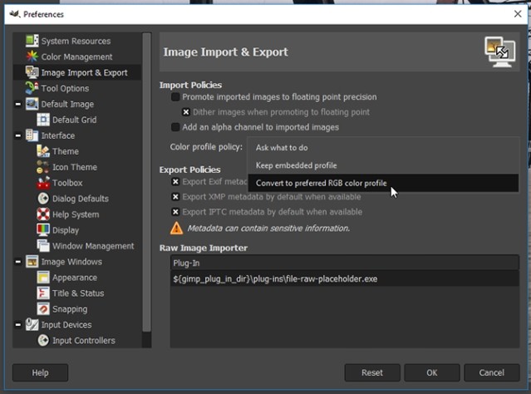Select the Color Management icon
531x394 pixels.
click(32, 57)
